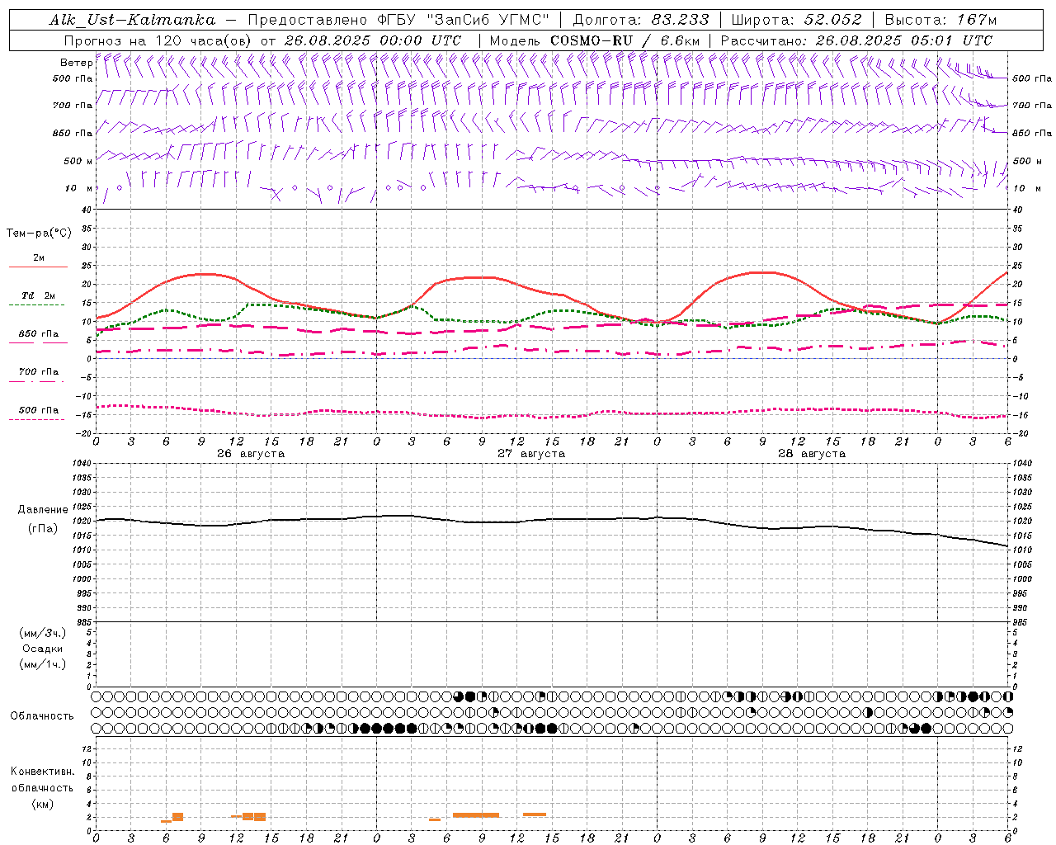Click the 850 гПа temperature legend entry
The height and width of the screenshot is (845, 1056).
tap(39, 334)
